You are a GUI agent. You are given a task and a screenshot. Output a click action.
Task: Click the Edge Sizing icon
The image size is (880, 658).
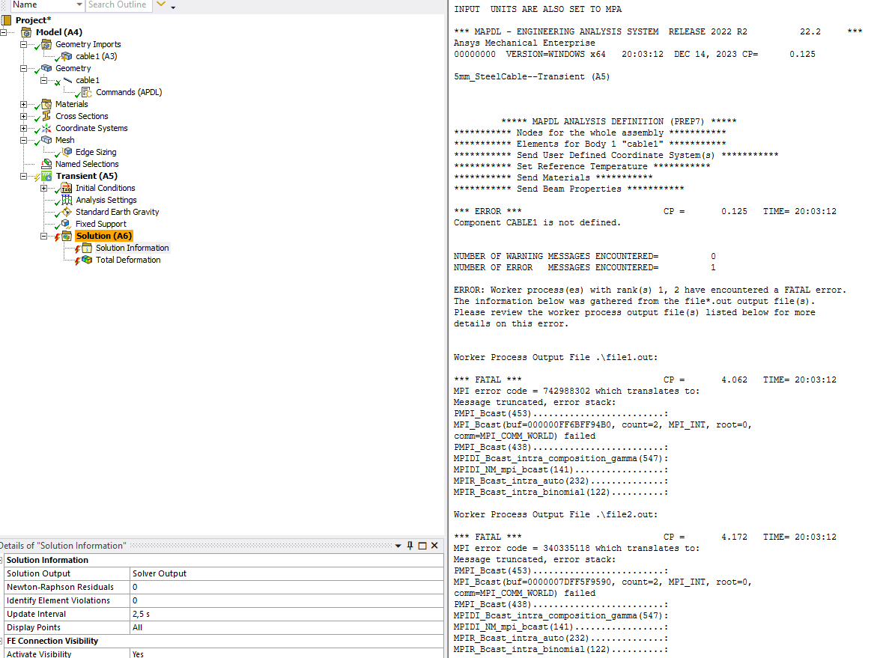(x=67, y=152)
